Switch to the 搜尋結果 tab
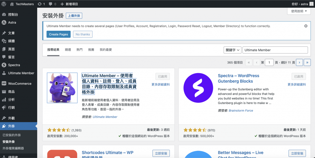This screenshot has height=158, width=315. tap(53, 49)
